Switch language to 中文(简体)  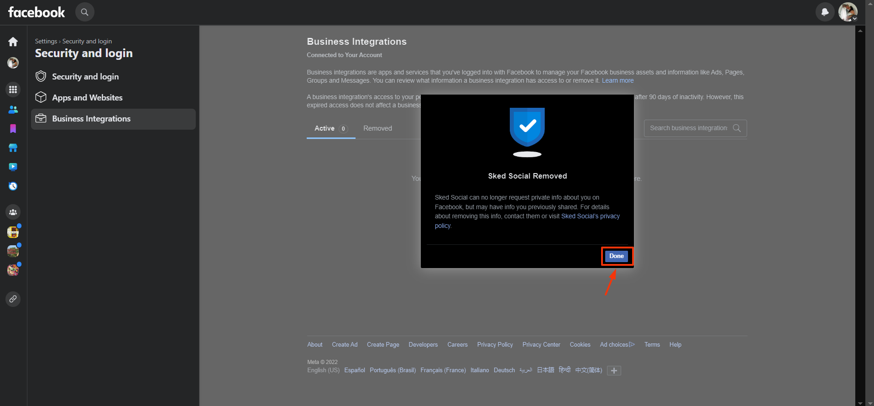pos(589,370)
